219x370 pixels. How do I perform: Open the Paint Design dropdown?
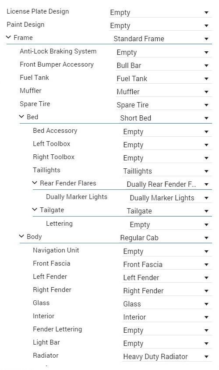(160, 25)
